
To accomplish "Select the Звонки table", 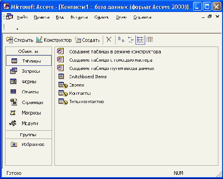I will tap(76, 85).
